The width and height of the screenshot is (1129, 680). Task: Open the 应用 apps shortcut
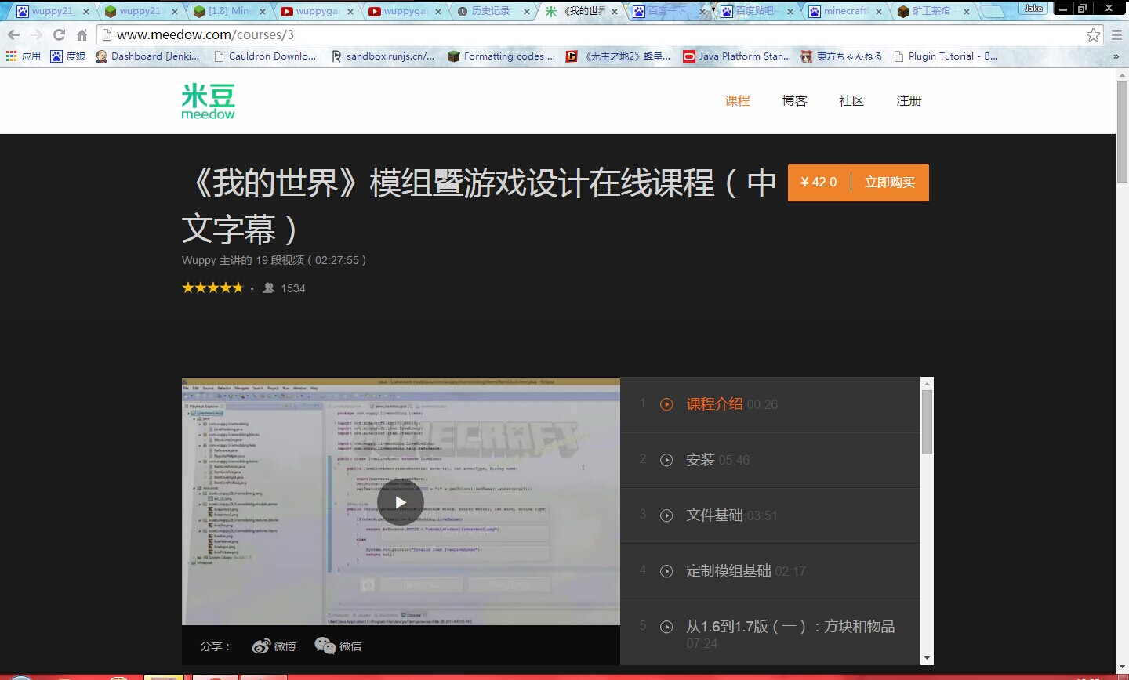click(x=23, y=56)
